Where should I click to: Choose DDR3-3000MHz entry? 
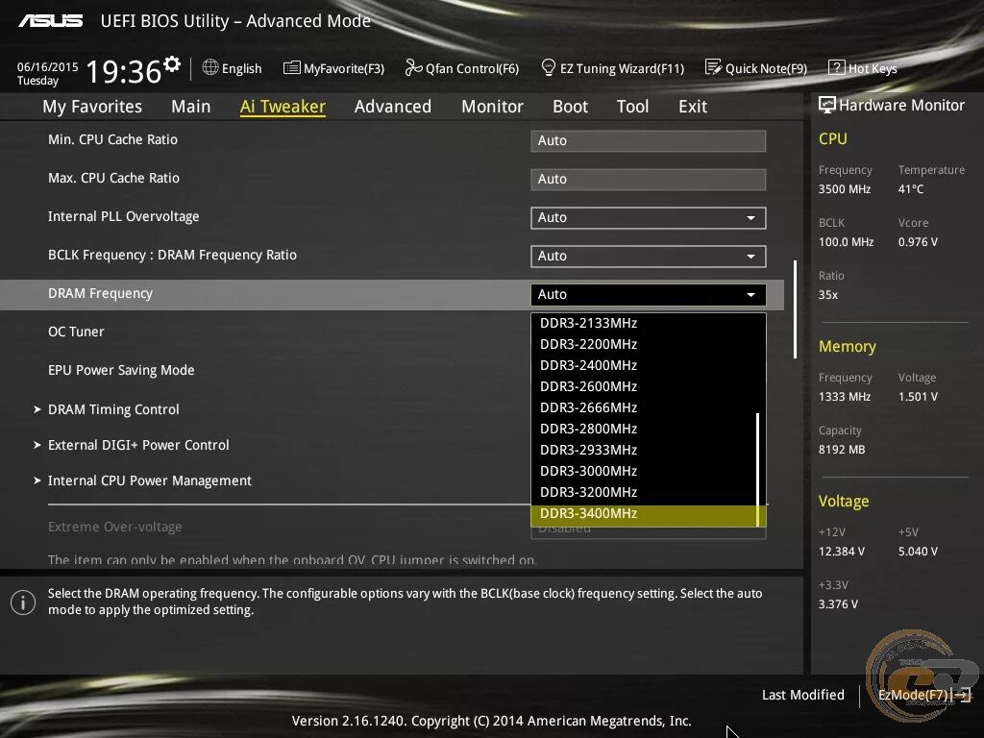tap(643, 471)
